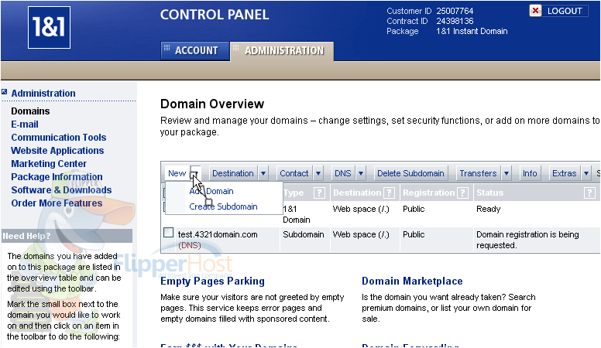The height and width of the screenshot is (348, 601).
Task: Click the Type column header
Action: tap(294, 193)
